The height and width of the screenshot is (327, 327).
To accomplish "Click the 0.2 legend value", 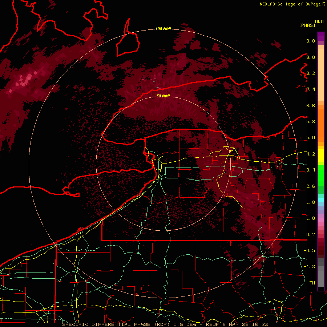I will tap(311, 234).
